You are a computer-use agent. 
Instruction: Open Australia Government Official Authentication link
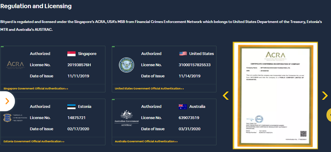(x=146, y=141)
